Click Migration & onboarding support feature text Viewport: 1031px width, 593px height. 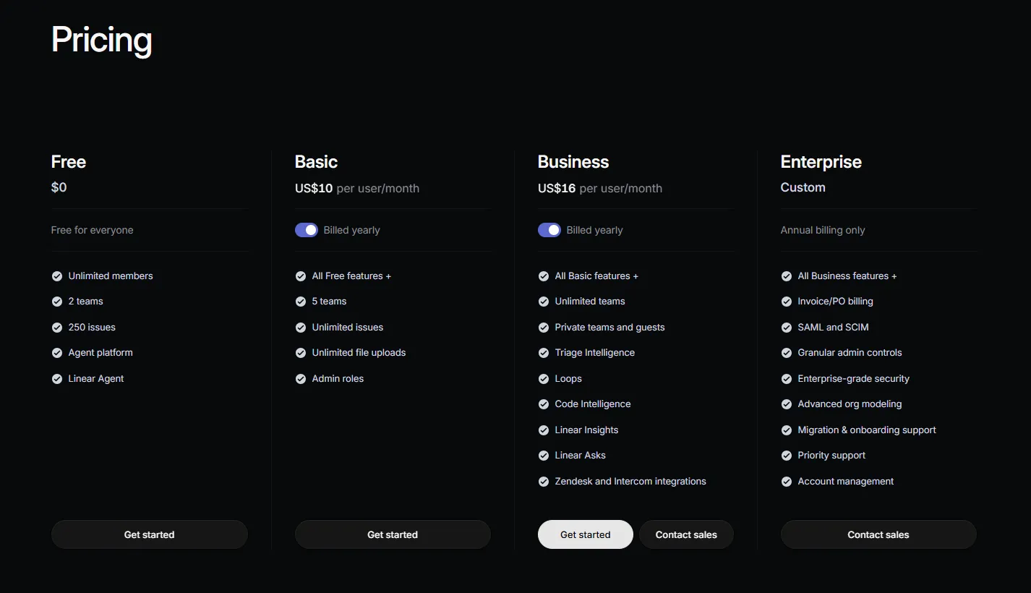pyautogui.click(x=867, y=430)
